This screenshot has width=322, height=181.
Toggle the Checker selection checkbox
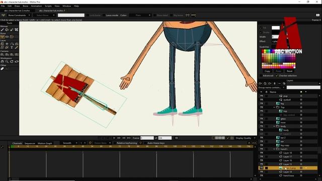click(x=277, y=76)
